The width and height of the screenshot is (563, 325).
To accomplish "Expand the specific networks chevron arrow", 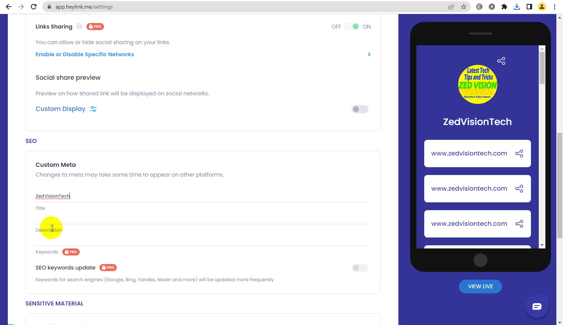I will point(369,54).
